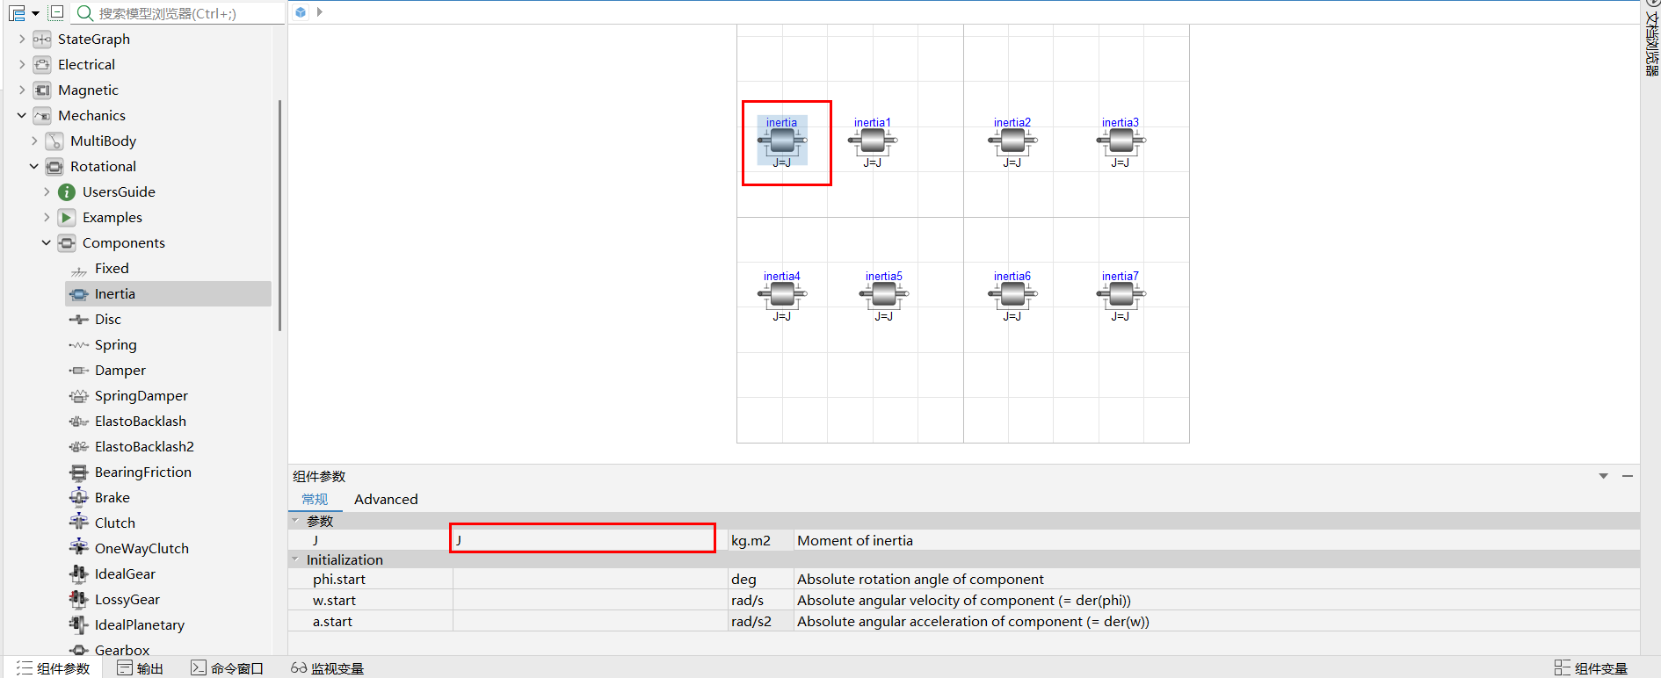Switch to the Advanced tab
Screen dimensions: 1661x678
coord(386,500)
